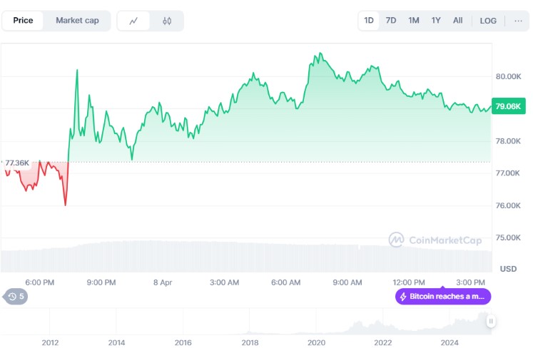This screenshot has height=348, width=533.
Task: Show the All time range
Action: click(x=457, y=21)
